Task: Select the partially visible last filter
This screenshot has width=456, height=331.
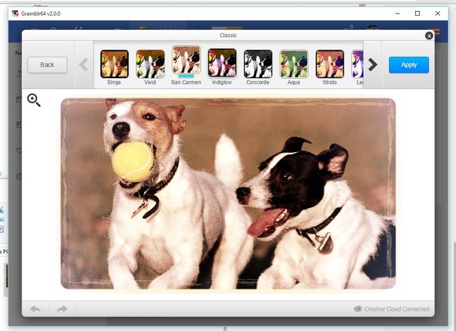Action: 358,64
